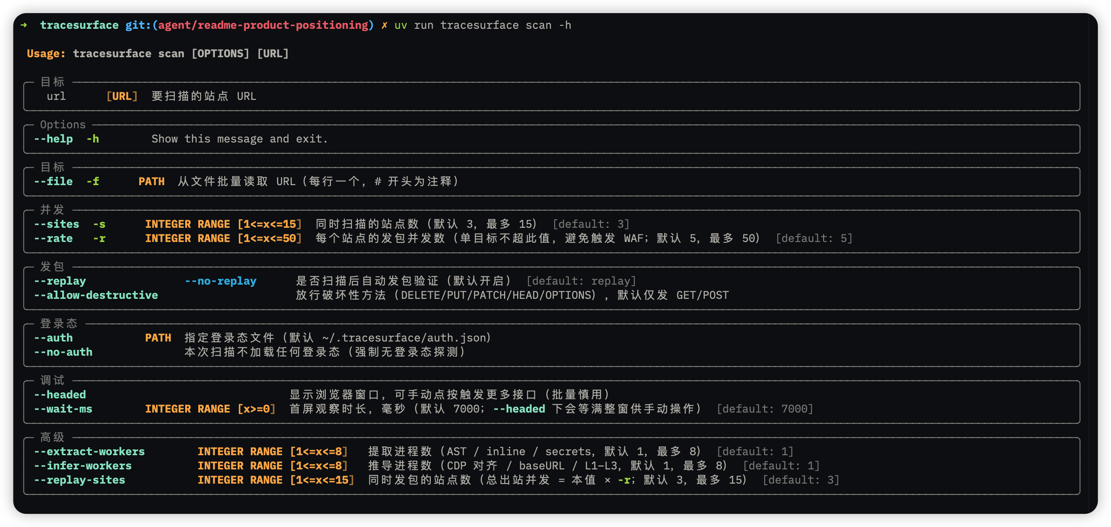Click the path '~/.tracesurface/auth.json'
Screen dimensions: 1111x527
coord(404,338)
